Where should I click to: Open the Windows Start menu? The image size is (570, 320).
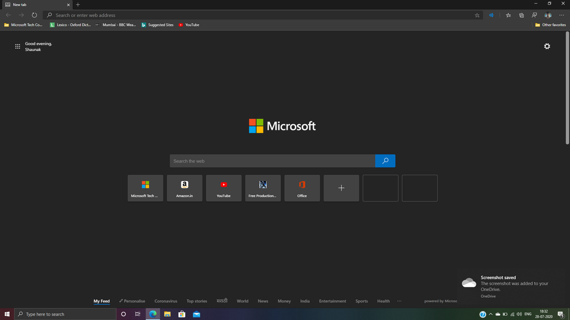coord(7,314)
